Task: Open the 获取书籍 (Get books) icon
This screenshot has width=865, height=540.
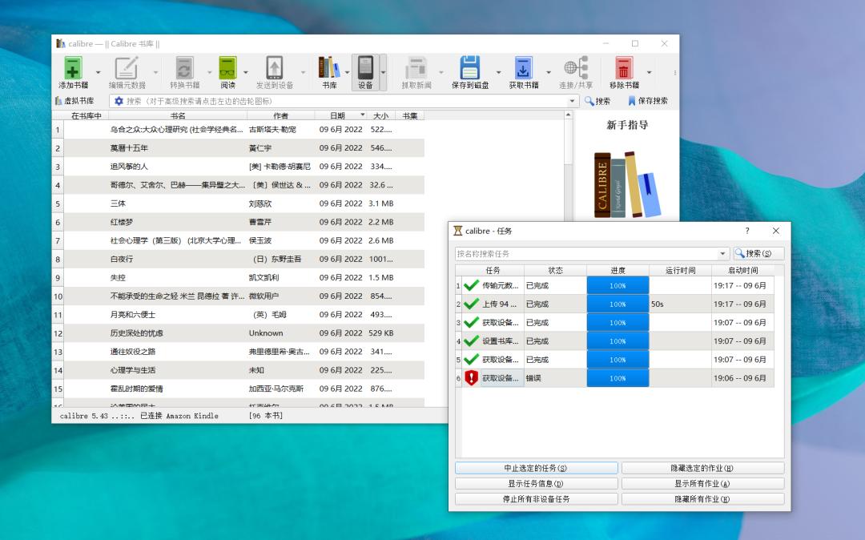Action: 523,68
